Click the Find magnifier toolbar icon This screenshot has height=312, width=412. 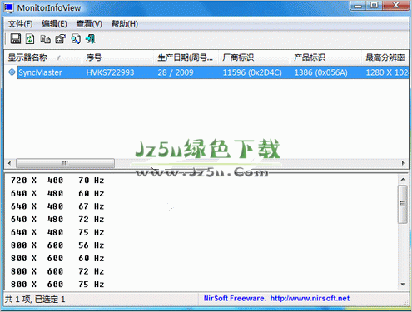pyautogui.click(x=76, y=39)
